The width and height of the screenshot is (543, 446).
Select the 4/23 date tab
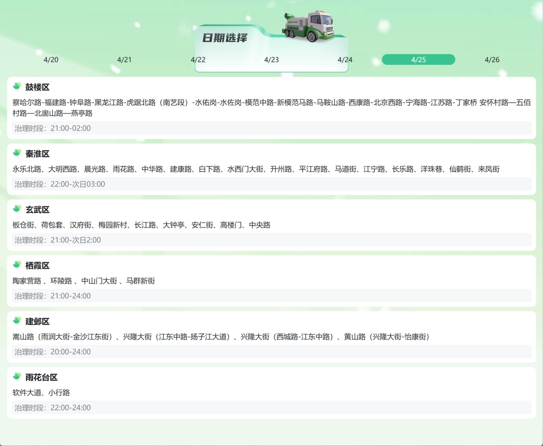[x=271, y=59]
